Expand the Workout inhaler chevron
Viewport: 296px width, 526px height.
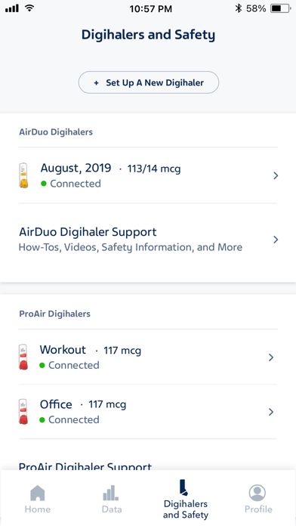[271, 357]
